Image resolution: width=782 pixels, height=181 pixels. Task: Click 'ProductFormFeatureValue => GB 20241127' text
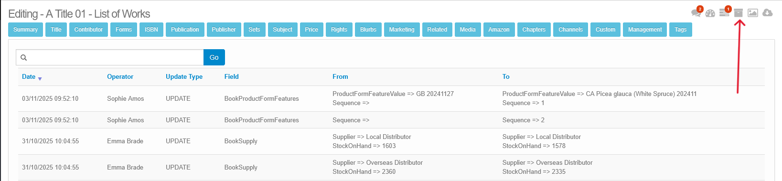click(x=393, y=94)
